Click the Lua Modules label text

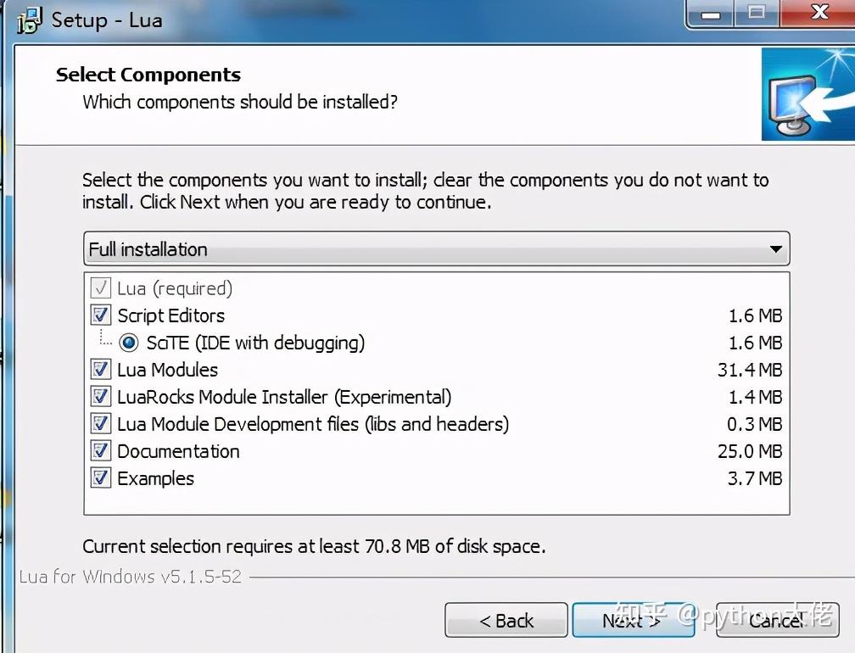point(167,371)
